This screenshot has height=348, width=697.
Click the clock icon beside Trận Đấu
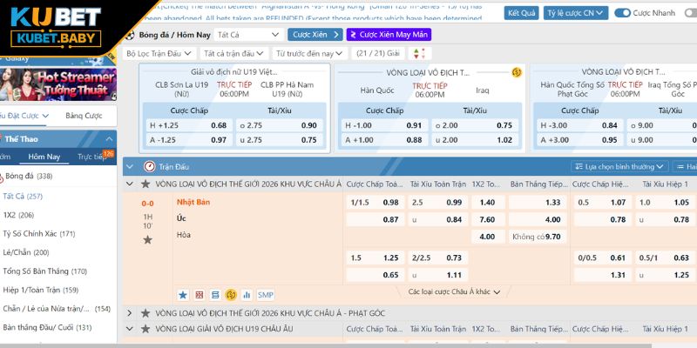click(x=149, y=167)
